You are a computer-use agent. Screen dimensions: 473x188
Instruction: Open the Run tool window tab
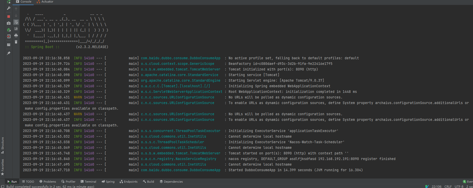coord(12,182)
